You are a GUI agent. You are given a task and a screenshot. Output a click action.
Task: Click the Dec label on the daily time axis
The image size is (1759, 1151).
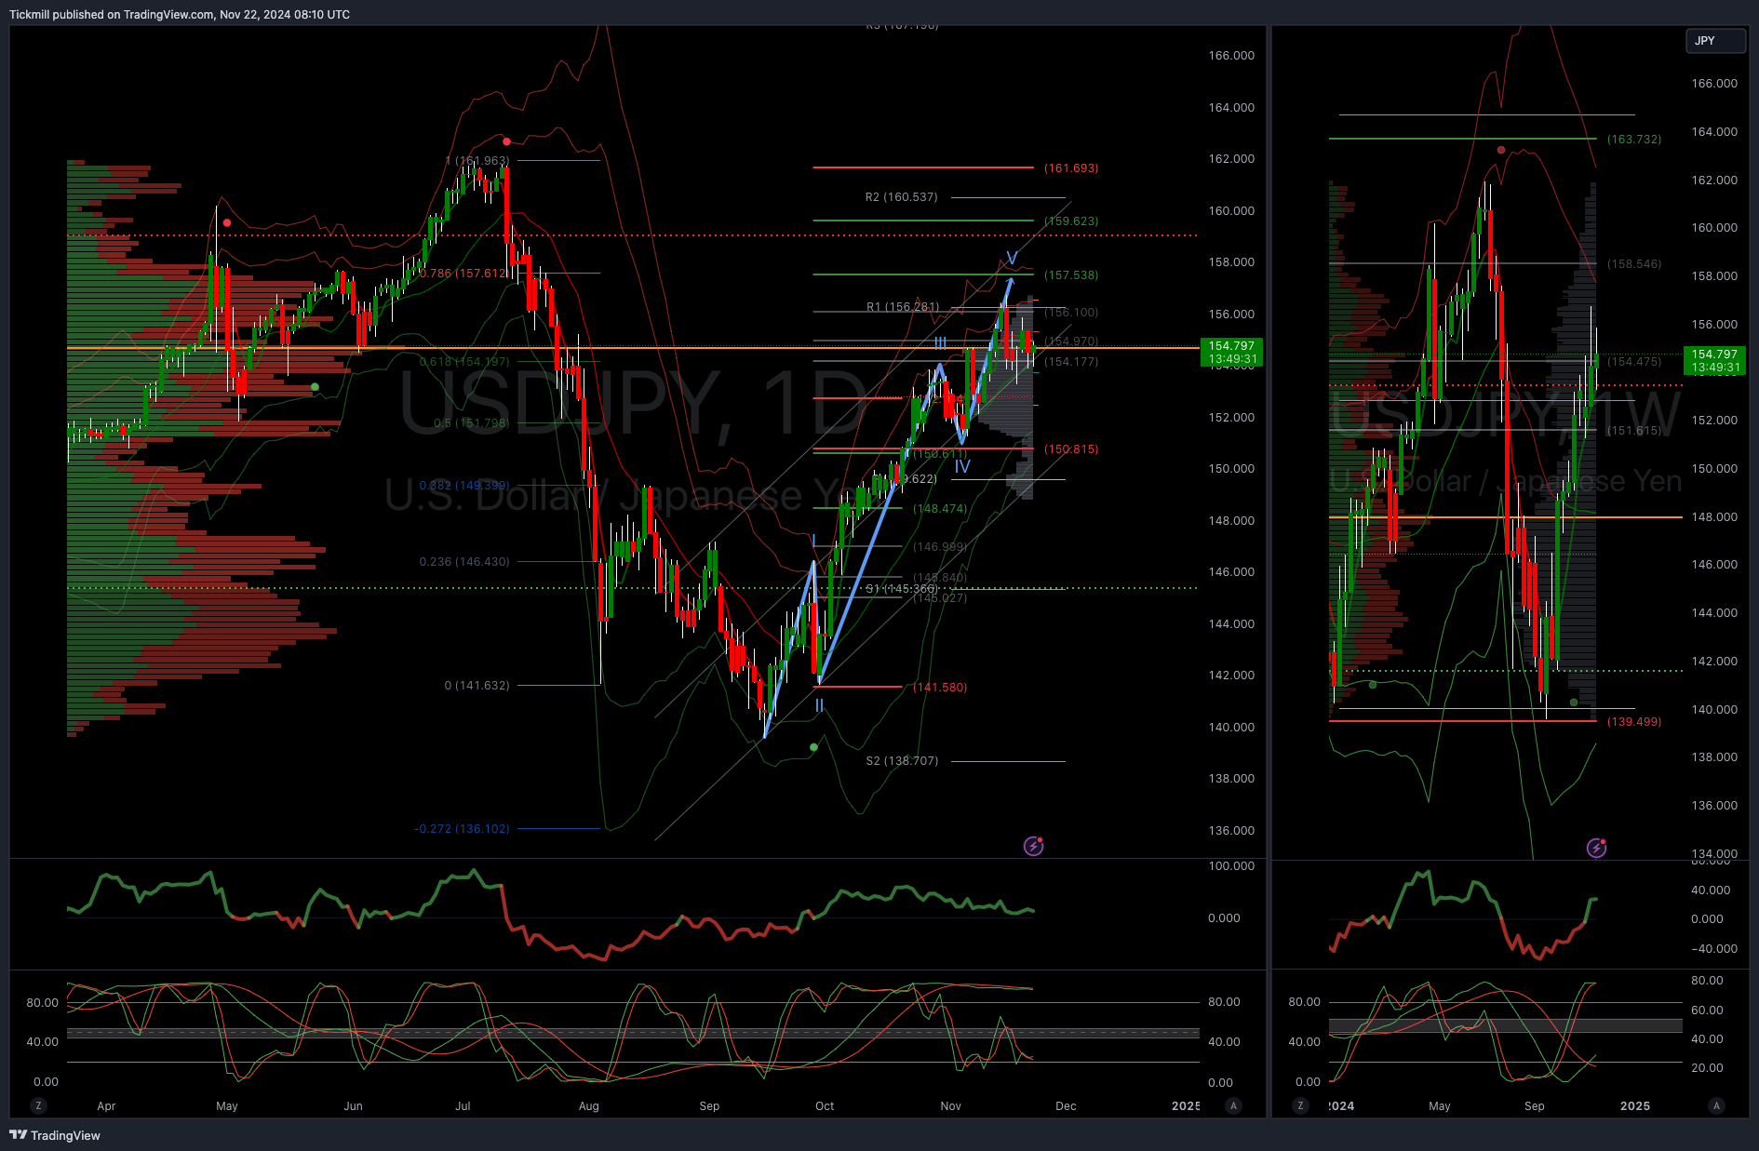point(1066,1106)
